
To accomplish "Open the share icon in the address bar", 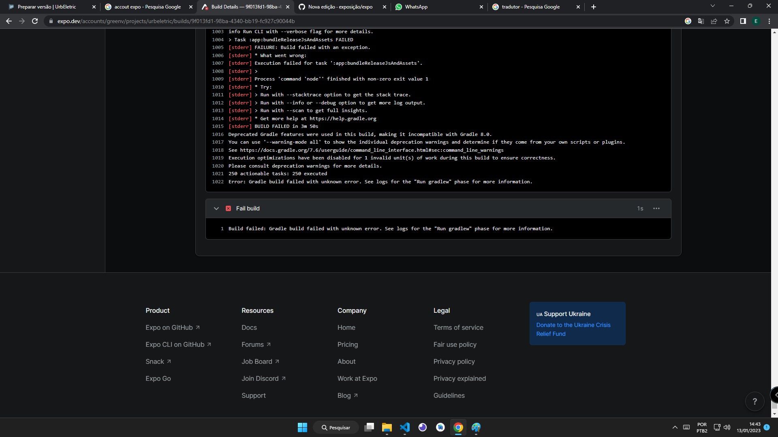I will point(714,21).
